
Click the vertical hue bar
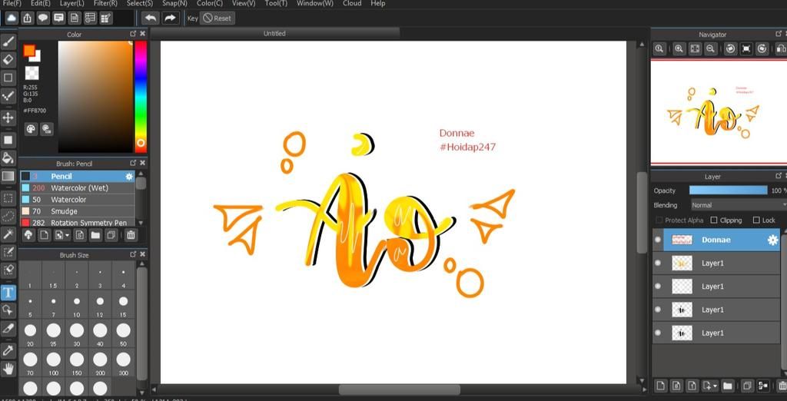pyautogui.click(x=141, y=96)
